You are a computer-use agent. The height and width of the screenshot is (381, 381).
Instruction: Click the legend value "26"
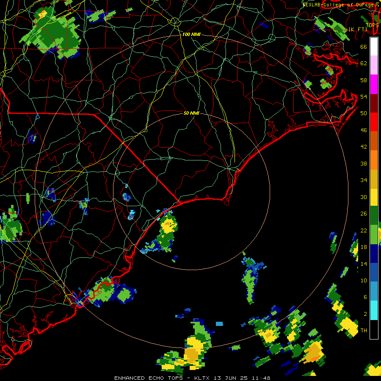(364, 214)
